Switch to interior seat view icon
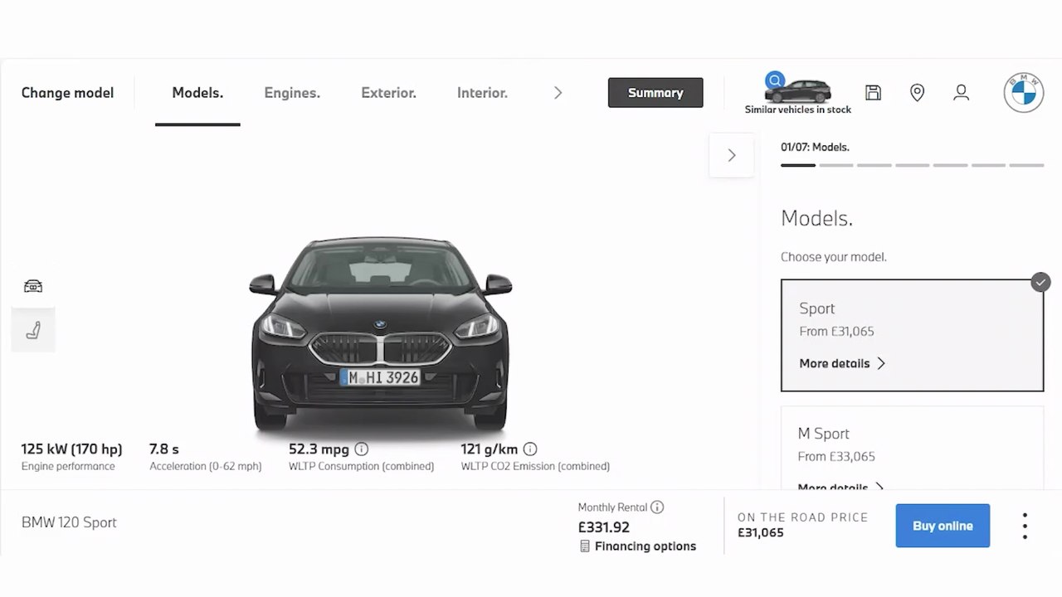Viewport: 1062px width, 597px height. coord(33,330)
